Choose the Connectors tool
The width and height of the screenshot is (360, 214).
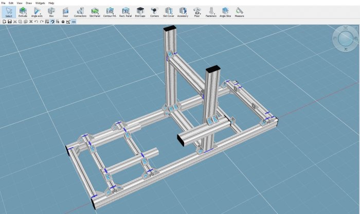coord(80,11)
